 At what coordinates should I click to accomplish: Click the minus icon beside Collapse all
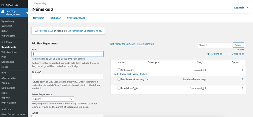coord(229,54)
